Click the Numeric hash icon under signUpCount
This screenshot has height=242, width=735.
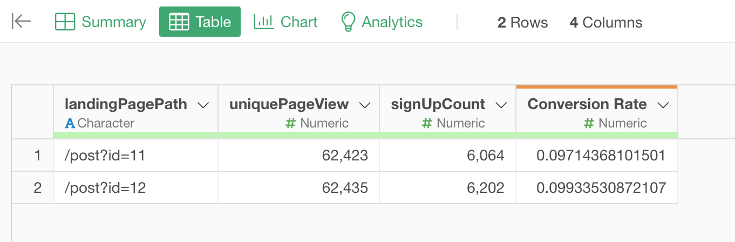point(427,123)
